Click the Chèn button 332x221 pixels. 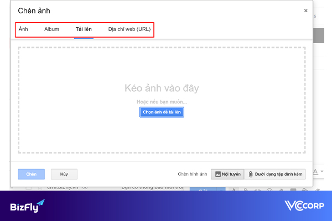(x=32, y=174)
